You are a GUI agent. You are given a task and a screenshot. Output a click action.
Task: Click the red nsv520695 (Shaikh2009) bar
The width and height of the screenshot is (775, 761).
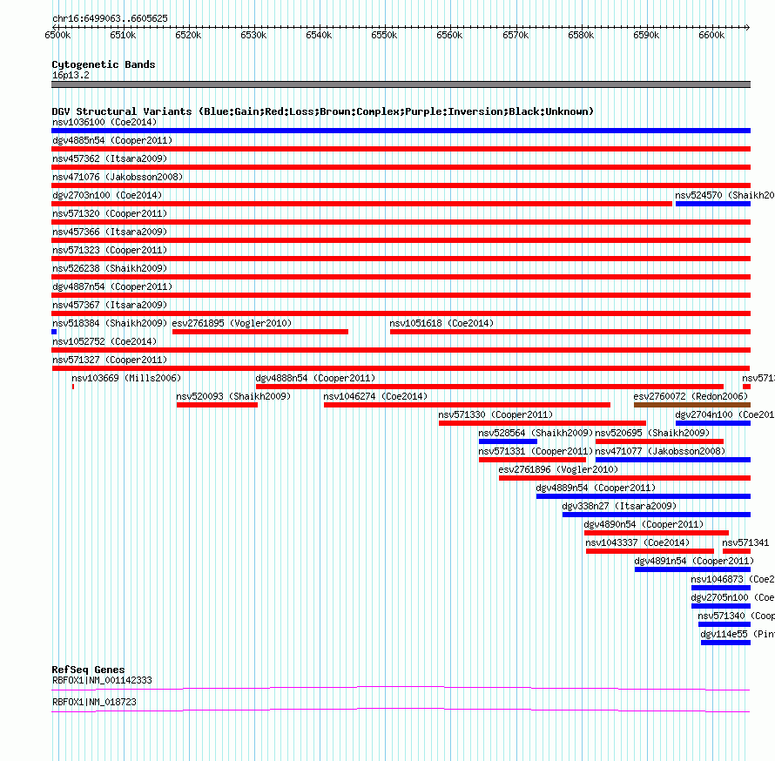pyautogui.click(x=660, y=441)
